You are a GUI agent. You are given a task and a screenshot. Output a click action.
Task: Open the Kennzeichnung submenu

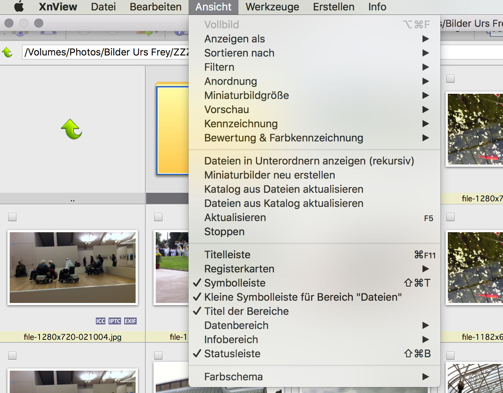pos(314,124)
